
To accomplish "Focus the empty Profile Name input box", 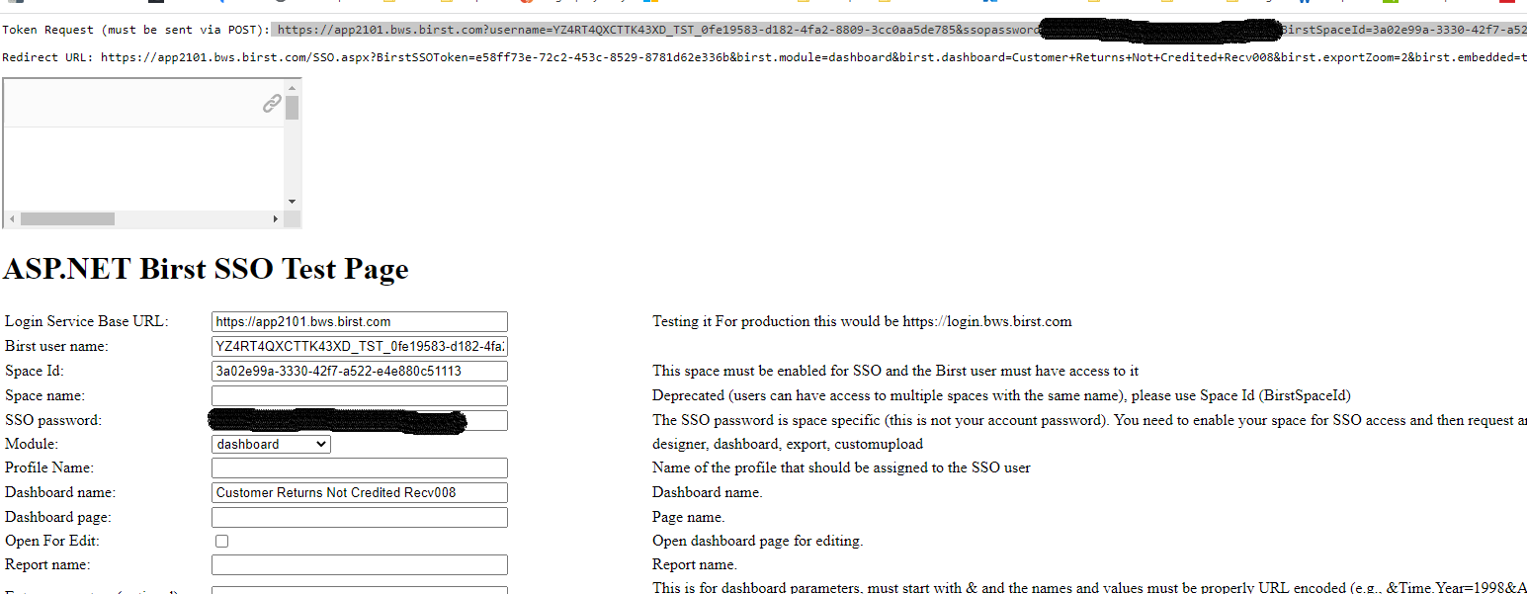I will (360, 467).
